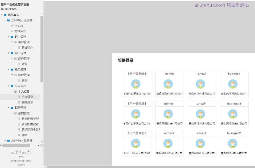Click the page icon beside 主流程

click(x=12, y=26)
